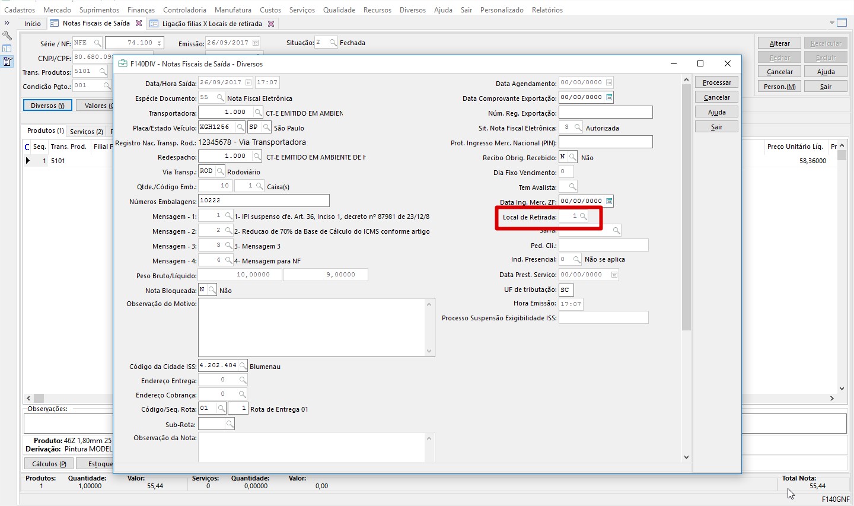Open lookup for Mensagem - 1 field
Image resolution: width=854 pixels, height=506 pixels.
coord(228,216)
